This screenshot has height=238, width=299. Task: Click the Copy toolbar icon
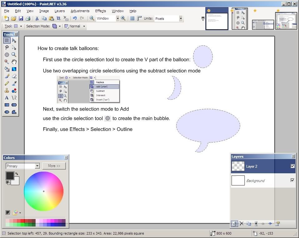pos(44,18)
